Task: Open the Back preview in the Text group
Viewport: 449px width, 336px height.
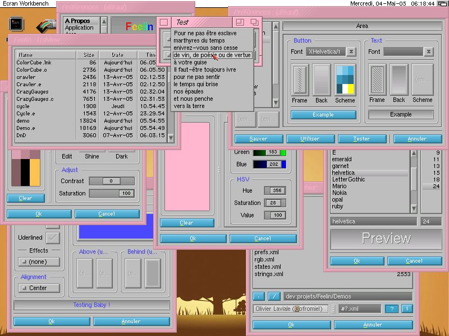Action: 399,80
